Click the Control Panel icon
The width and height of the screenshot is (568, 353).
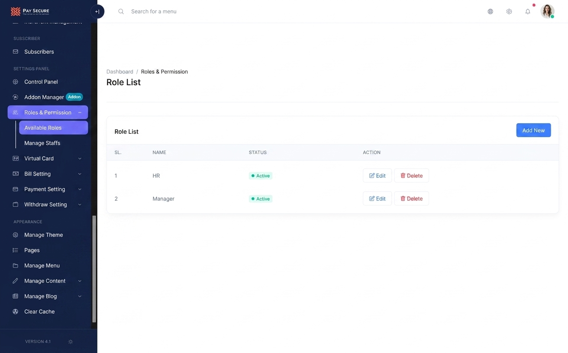point(16,82)
